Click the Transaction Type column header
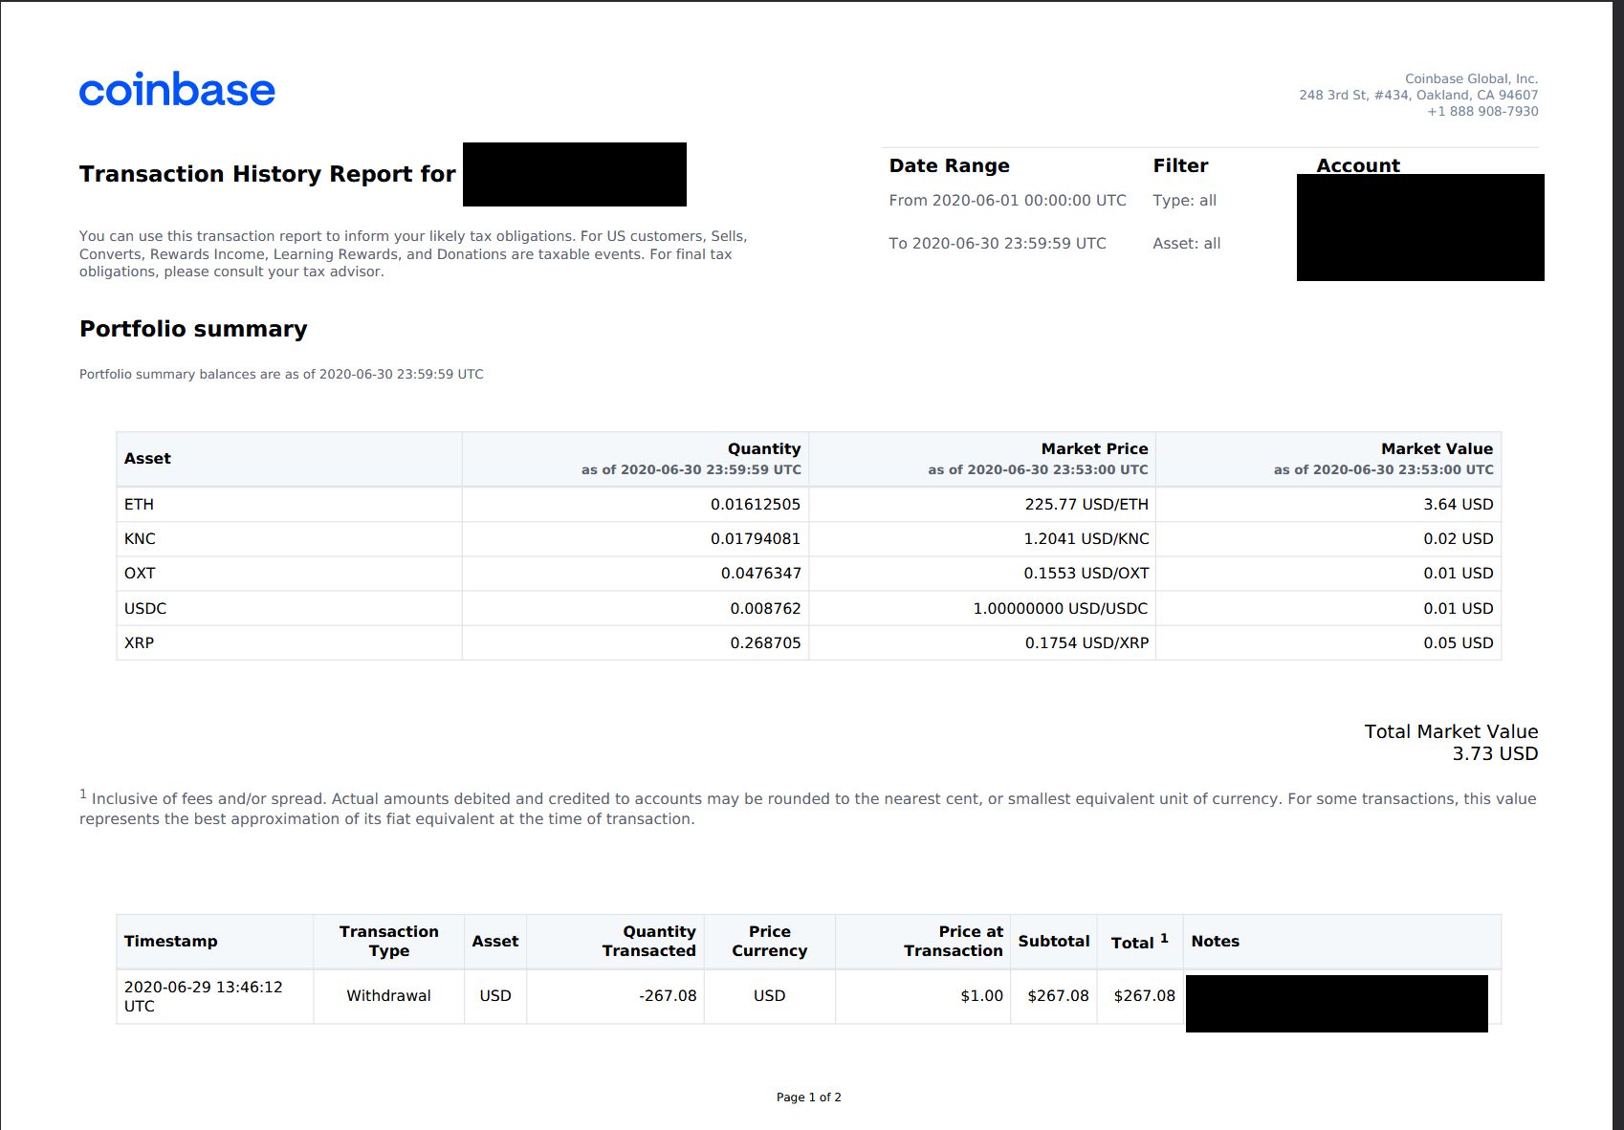This screenshot has height=1130, width=1624. click(x=388, y=942)
